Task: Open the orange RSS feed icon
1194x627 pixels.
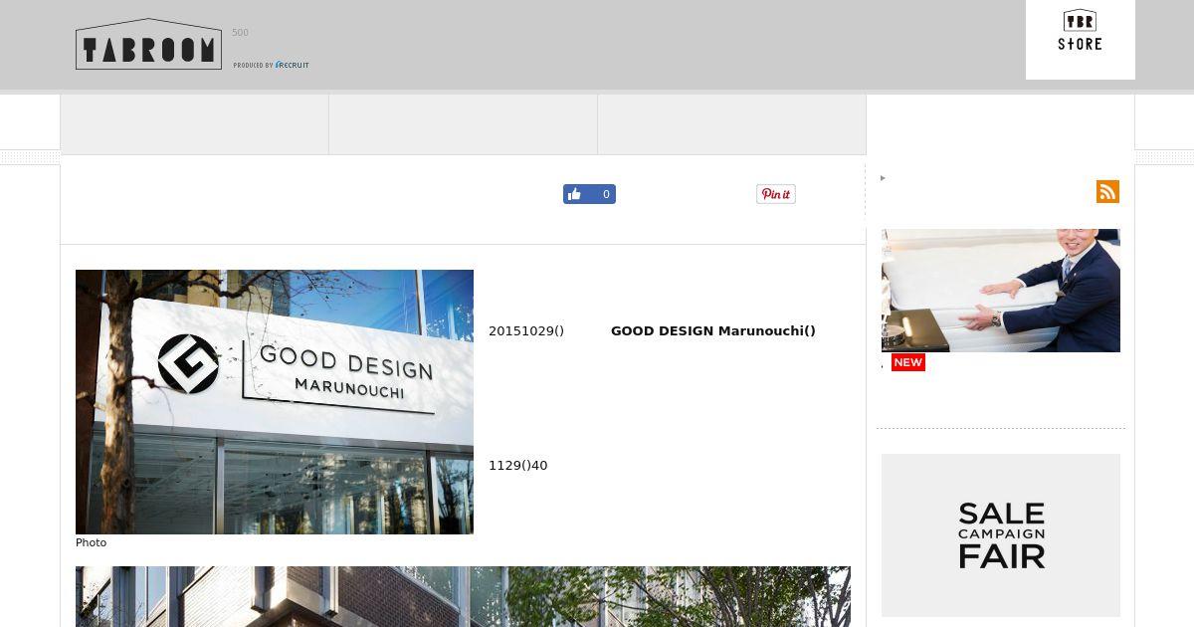Action: click(x=1107, y=191)
